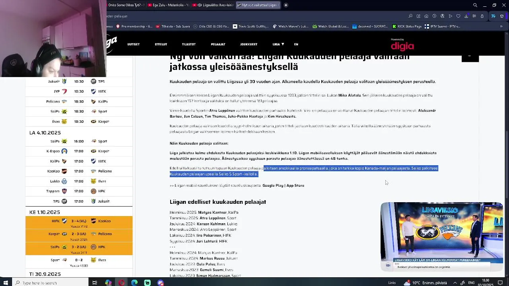
Task: Open the Jukurit vs TPS 18:30 match row
Action: 79,81
